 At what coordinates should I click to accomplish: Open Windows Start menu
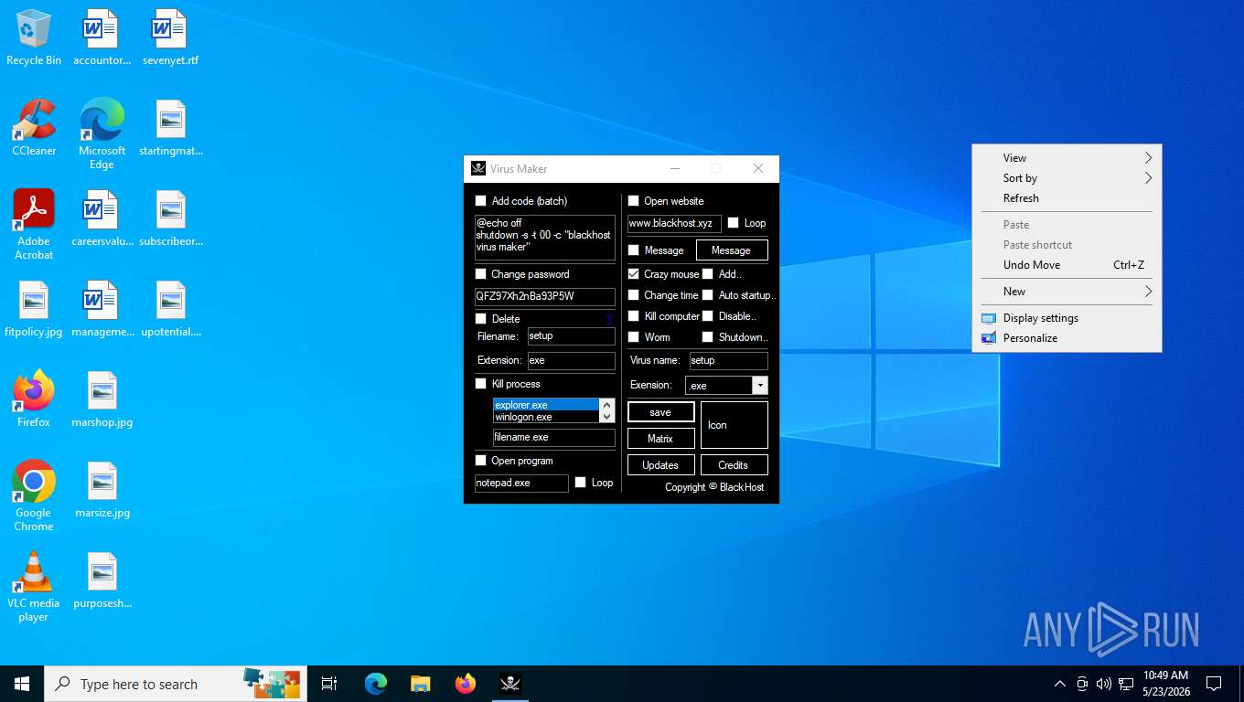point(22,684)
